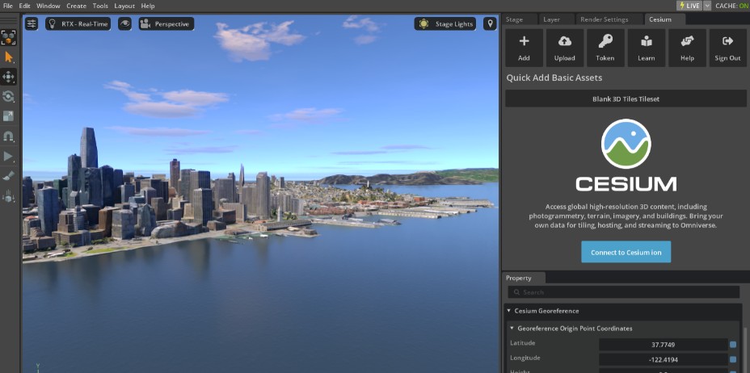Open the Tools menu
This screenshot has width=750, height=373.
pos(100,6)
